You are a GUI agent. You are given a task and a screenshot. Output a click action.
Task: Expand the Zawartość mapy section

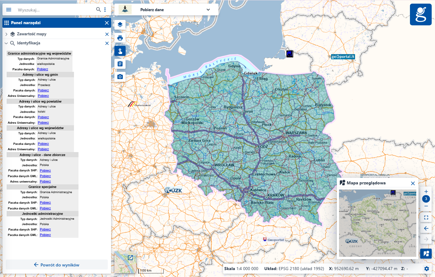(6, 34)
